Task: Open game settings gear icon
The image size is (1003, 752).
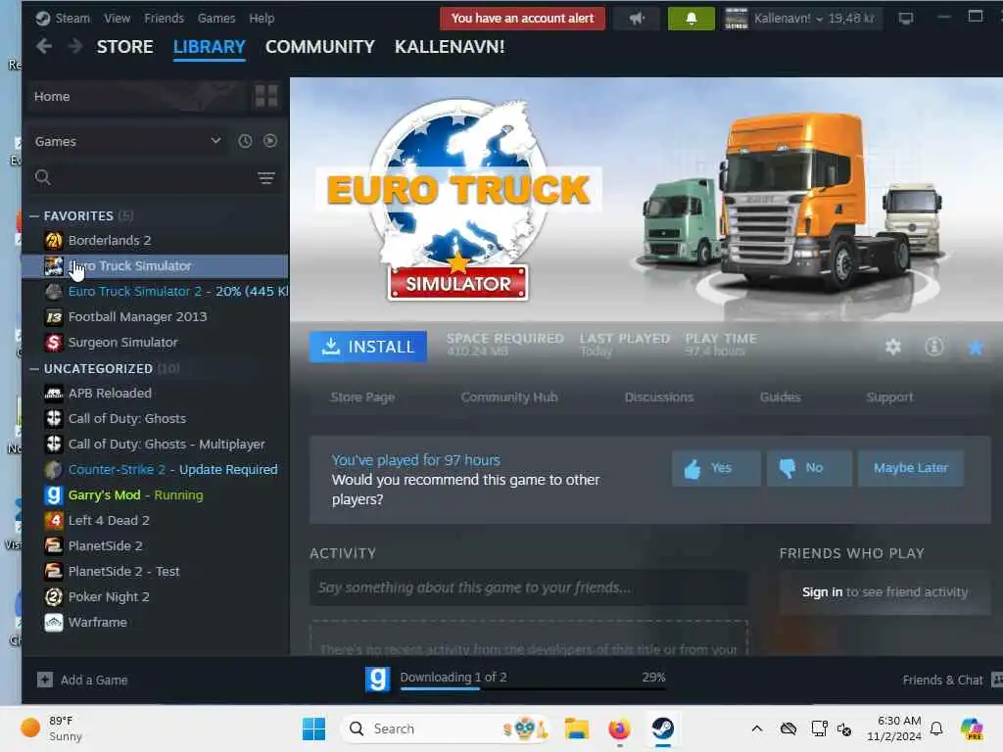Action: [x=893, y=348]
